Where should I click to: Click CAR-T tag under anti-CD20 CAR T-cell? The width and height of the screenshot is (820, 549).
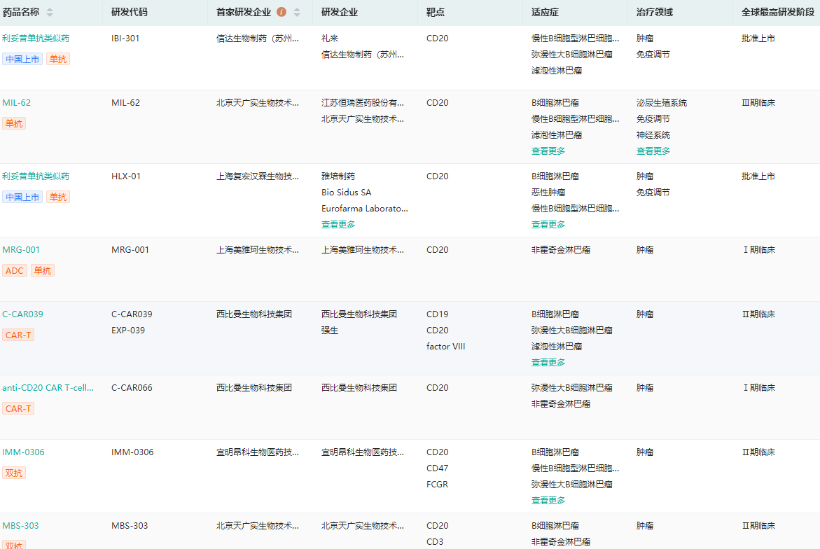[18, 409]
